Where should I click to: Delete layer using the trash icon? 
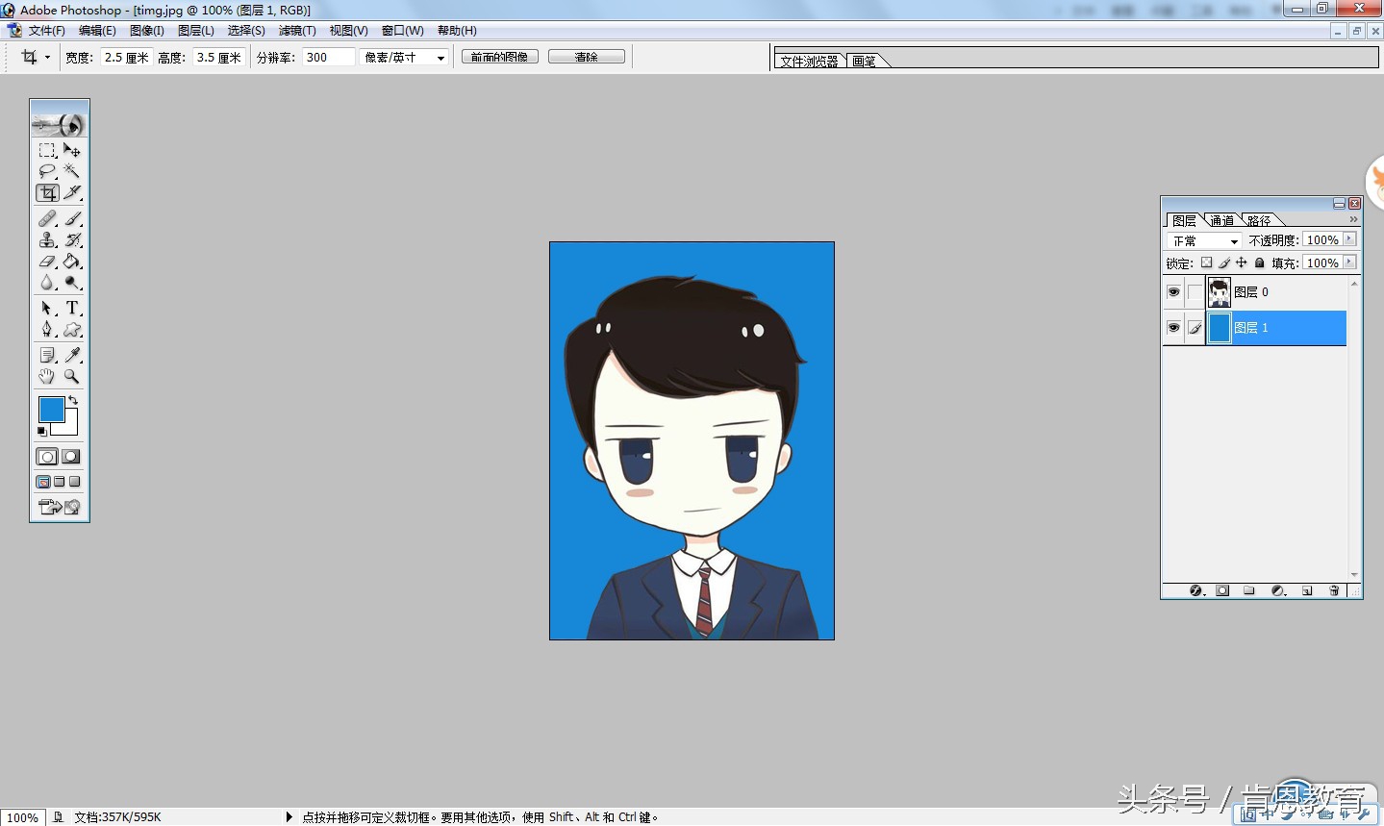pyautogui.click(x=1334, y=590)
